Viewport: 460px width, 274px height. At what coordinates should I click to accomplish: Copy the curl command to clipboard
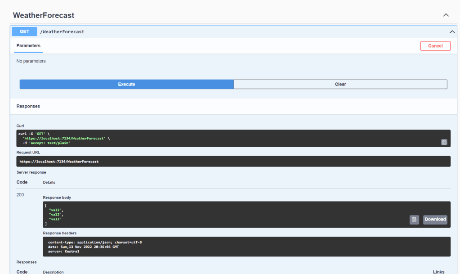[x=444, y=142]
